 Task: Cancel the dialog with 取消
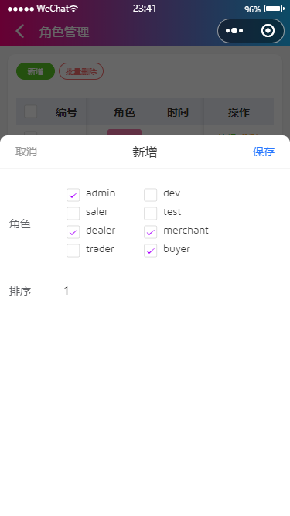click(x=26, y=152)
